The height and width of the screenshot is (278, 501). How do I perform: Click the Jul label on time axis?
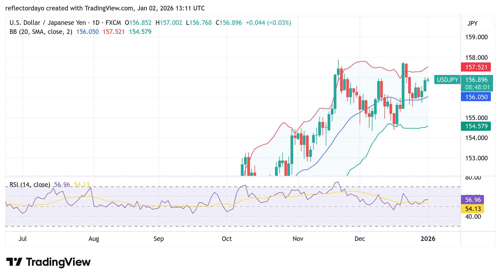pyautogui.click(x=23, y=239)
